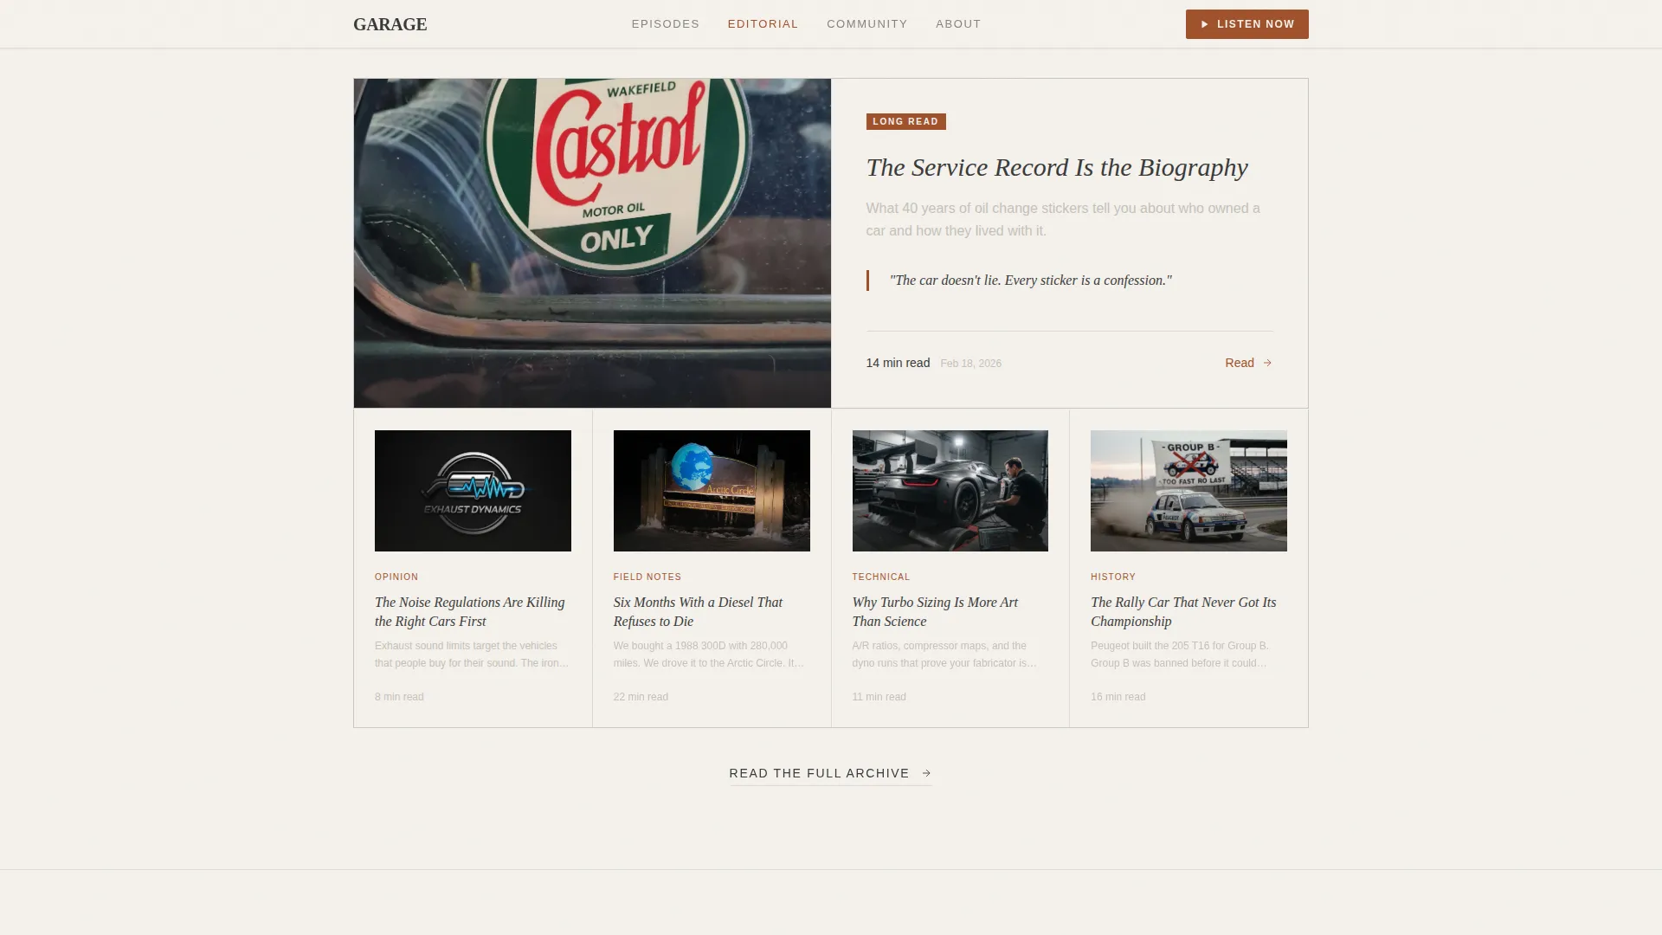Click the 1988 300D excerpt text

[709, 654]
